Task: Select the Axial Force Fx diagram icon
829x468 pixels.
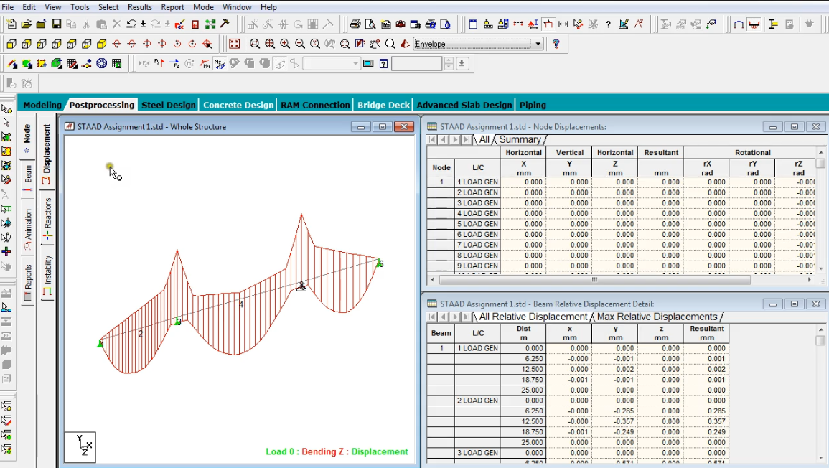Action: coord(146,63)
